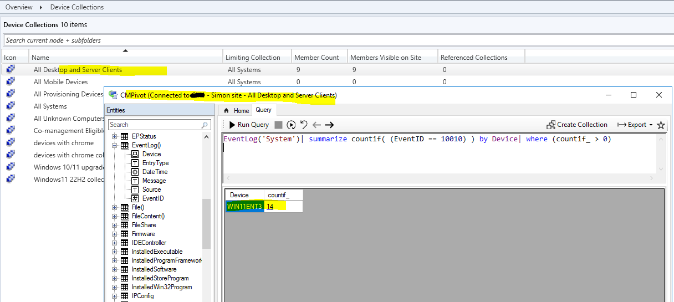Image resolution: width=674 pixels, height=302 pixels.
Task: Click the query text editor
Action: (440, 153)
